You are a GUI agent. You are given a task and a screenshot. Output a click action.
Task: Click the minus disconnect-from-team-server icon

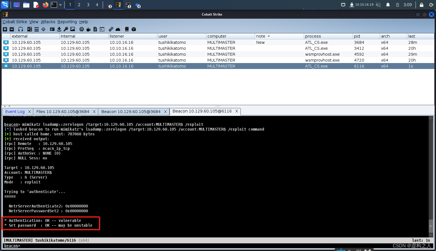12,29
